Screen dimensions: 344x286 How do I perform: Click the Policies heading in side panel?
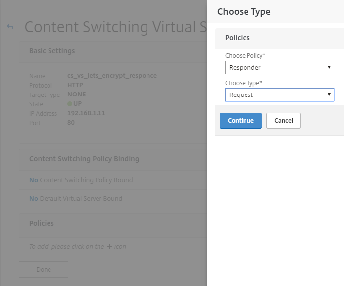click(x=238, y=38)
